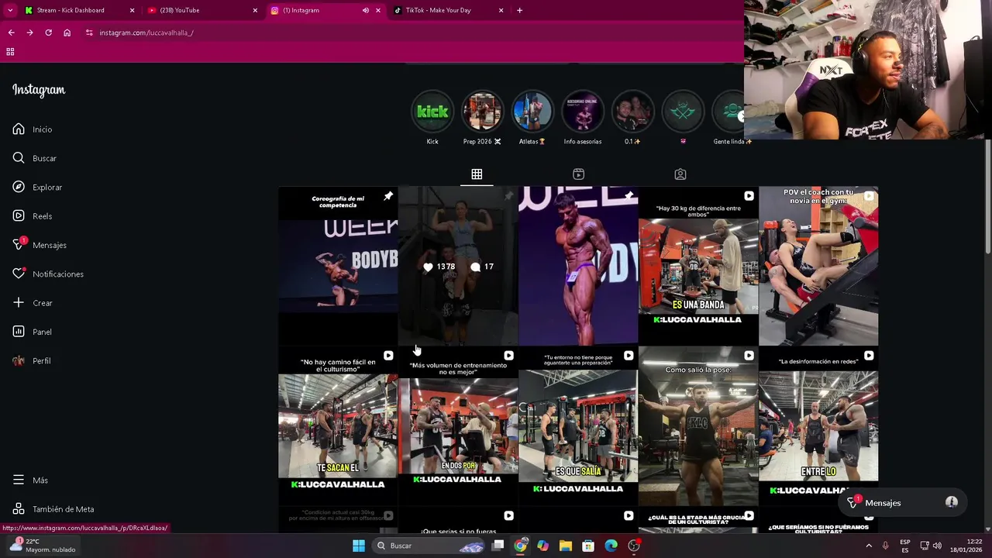Open the Explorar compass icon
This screenshot has width=992, height=558.
click(19, 187)
